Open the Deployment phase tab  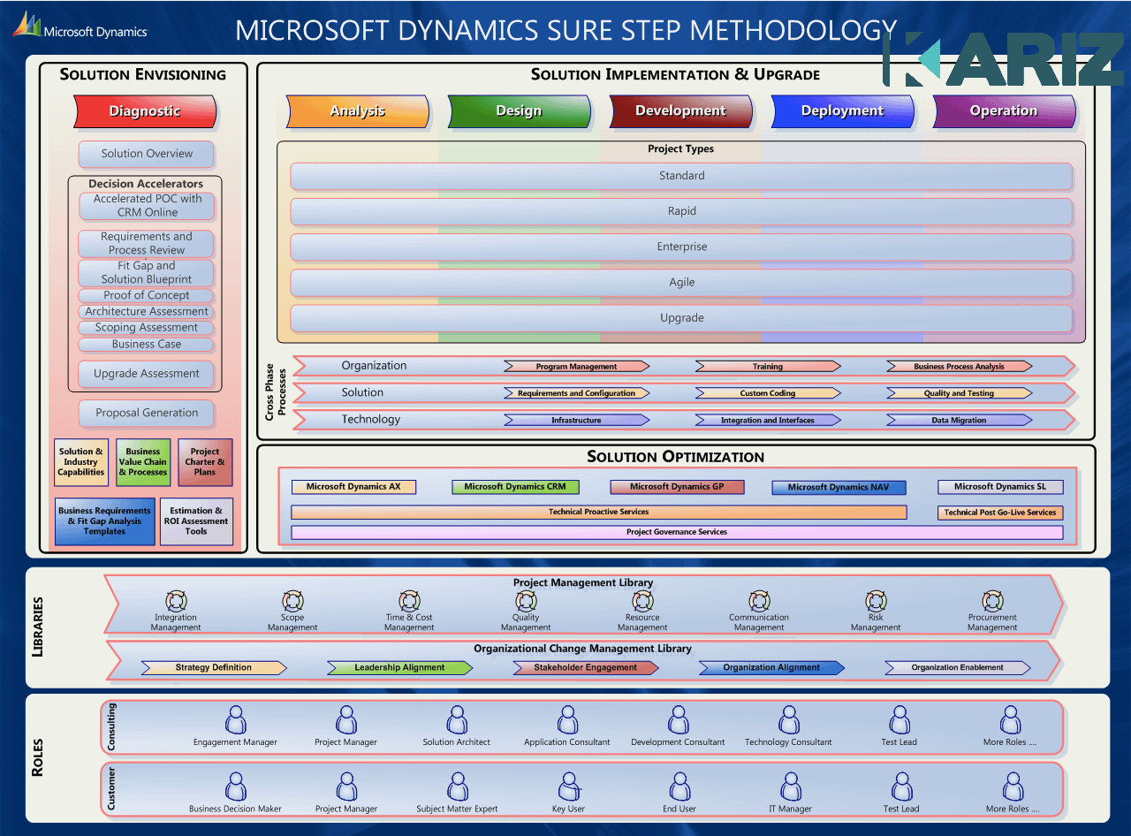click(842, 111)
